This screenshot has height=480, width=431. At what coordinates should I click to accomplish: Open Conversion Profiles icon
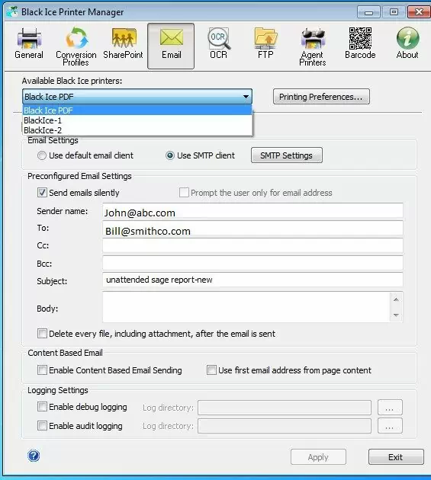(76, 38)
